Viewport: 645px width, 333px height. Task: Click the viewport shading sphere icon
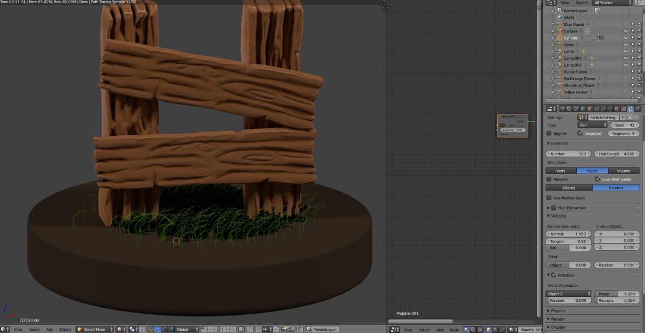tap(119, 329)
